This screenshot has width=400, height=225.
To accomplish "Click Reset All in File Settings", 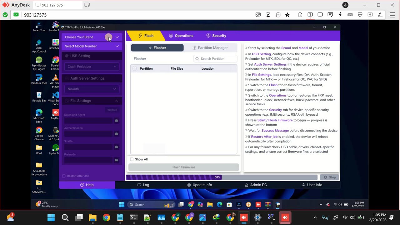I will (112, 110).
